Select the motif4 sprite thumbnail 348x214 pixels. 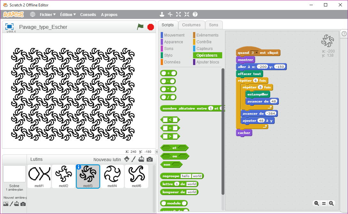point(112,176)
